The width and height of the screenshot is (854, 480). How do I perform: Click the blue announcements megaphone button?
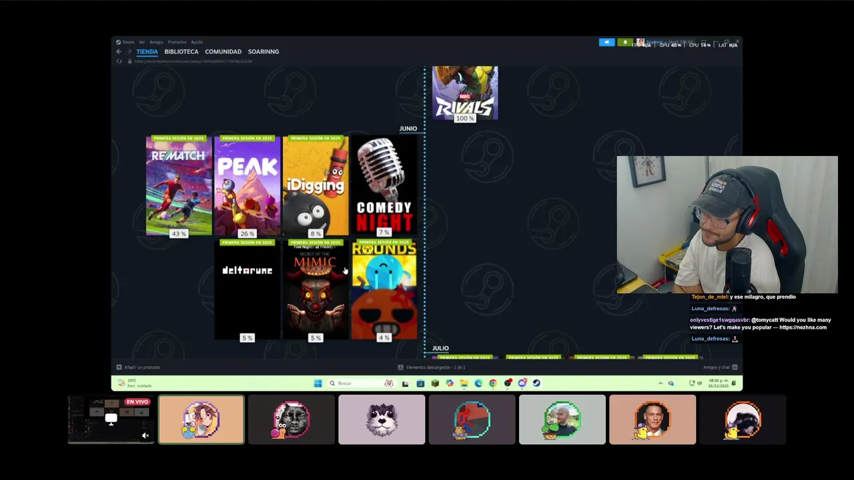coord(606,43)
